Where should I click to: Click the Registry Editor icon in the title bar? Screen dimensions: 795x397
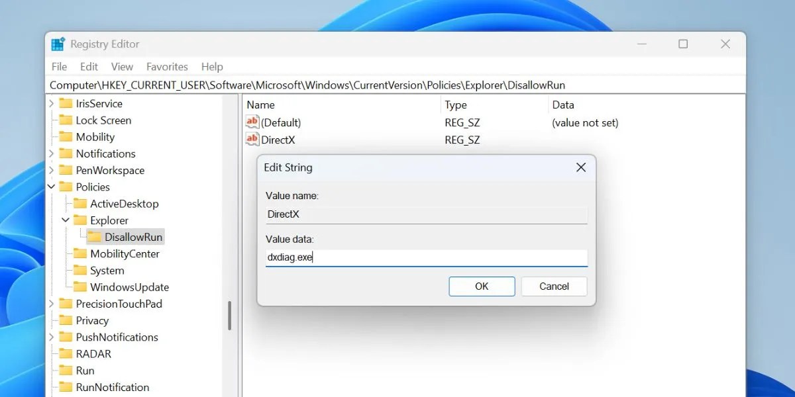(57, 44)
